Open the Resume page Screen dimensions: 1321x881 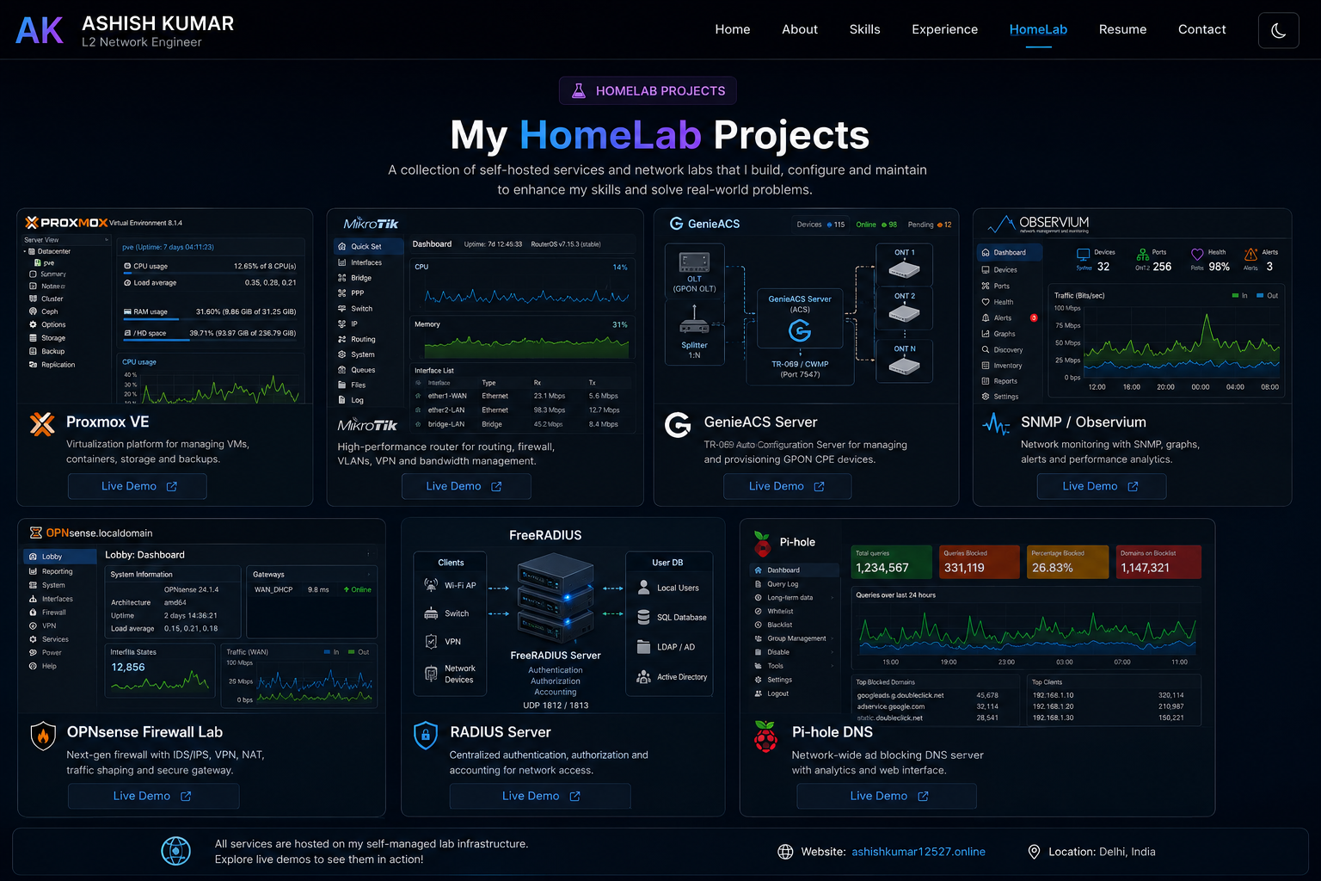click(1122, 29)
